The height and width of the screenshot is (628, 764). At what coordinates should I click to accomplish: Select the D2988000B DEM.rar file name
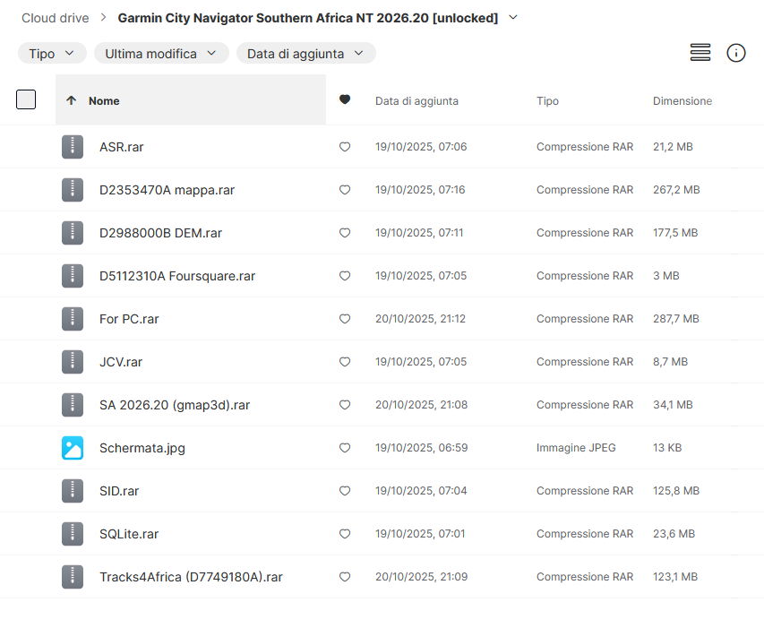click(x=160, y=233)
